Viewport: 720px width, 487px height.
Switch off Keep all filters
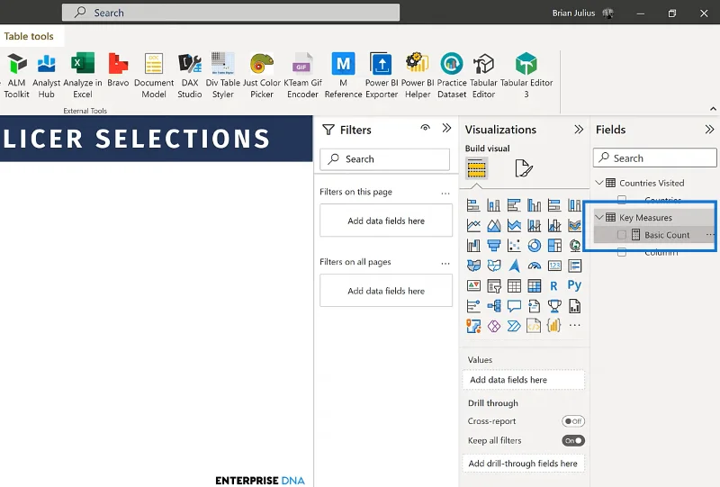[573, 440]
